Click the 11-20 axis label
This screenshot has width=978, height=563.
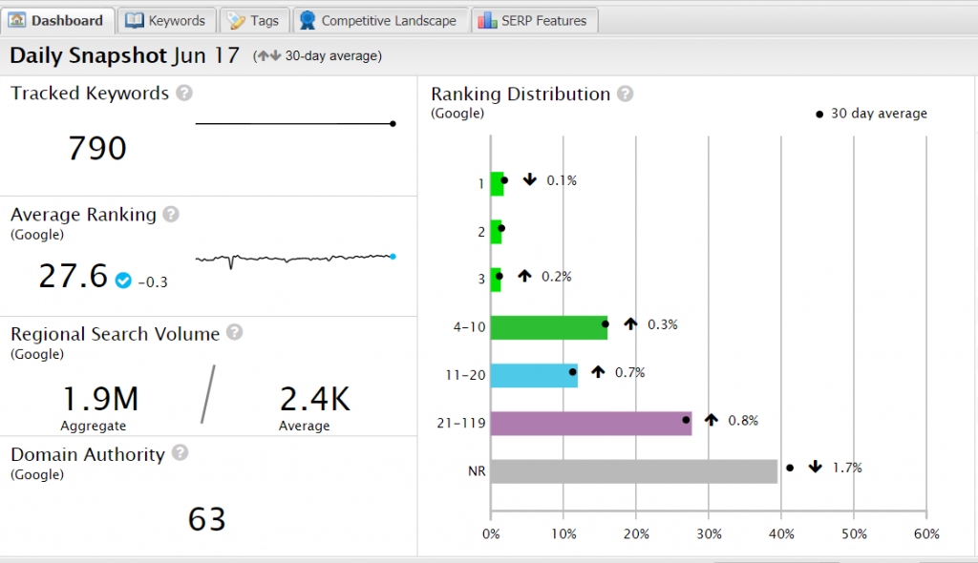[x=465, y=375]
